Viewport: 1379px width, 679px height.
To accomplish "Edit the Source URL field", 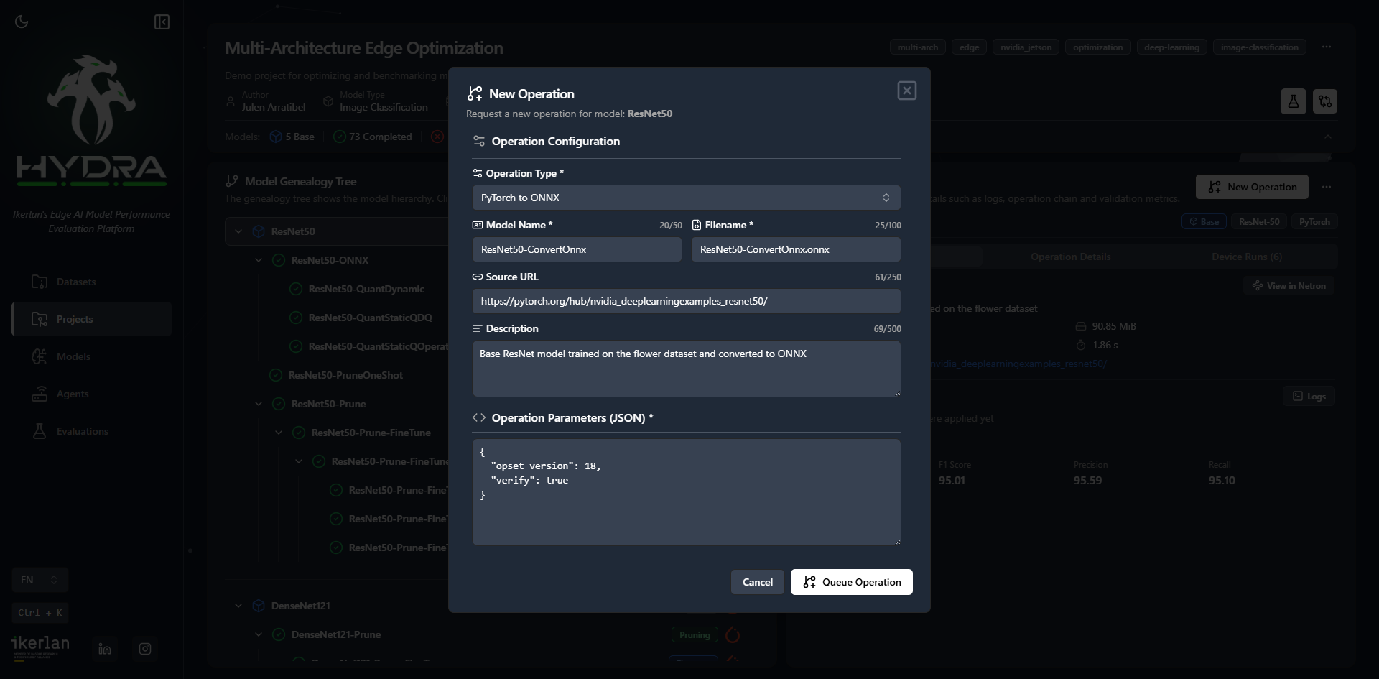I will 686,301.
